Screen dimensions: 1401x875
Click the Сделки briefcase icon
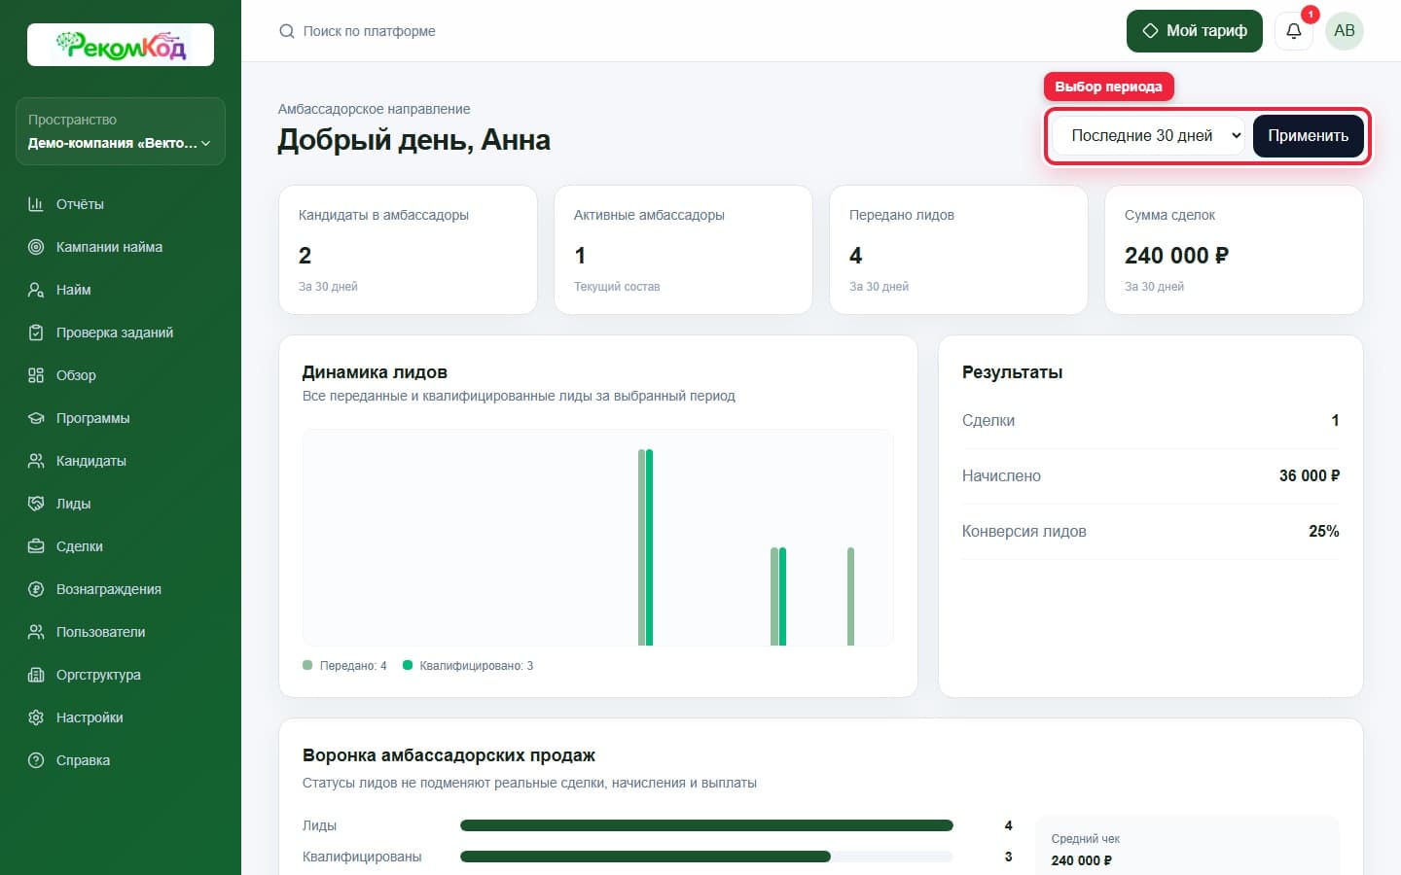[x=36, y=546]
